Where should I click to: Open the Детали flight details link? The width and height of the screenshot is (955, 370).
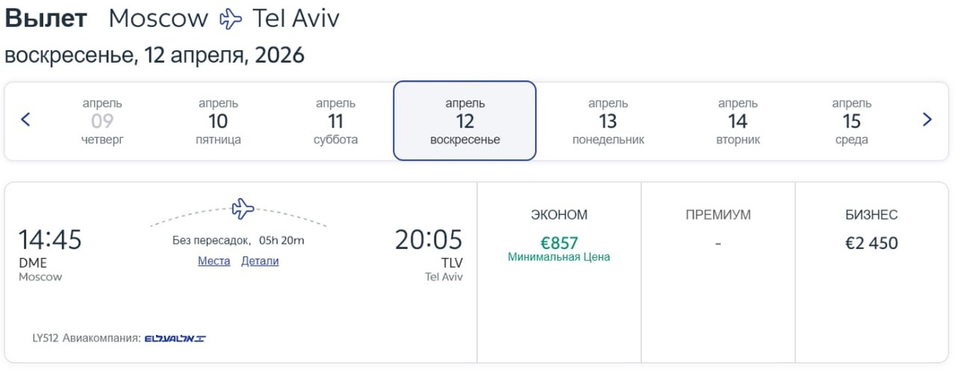click(259, 261)
